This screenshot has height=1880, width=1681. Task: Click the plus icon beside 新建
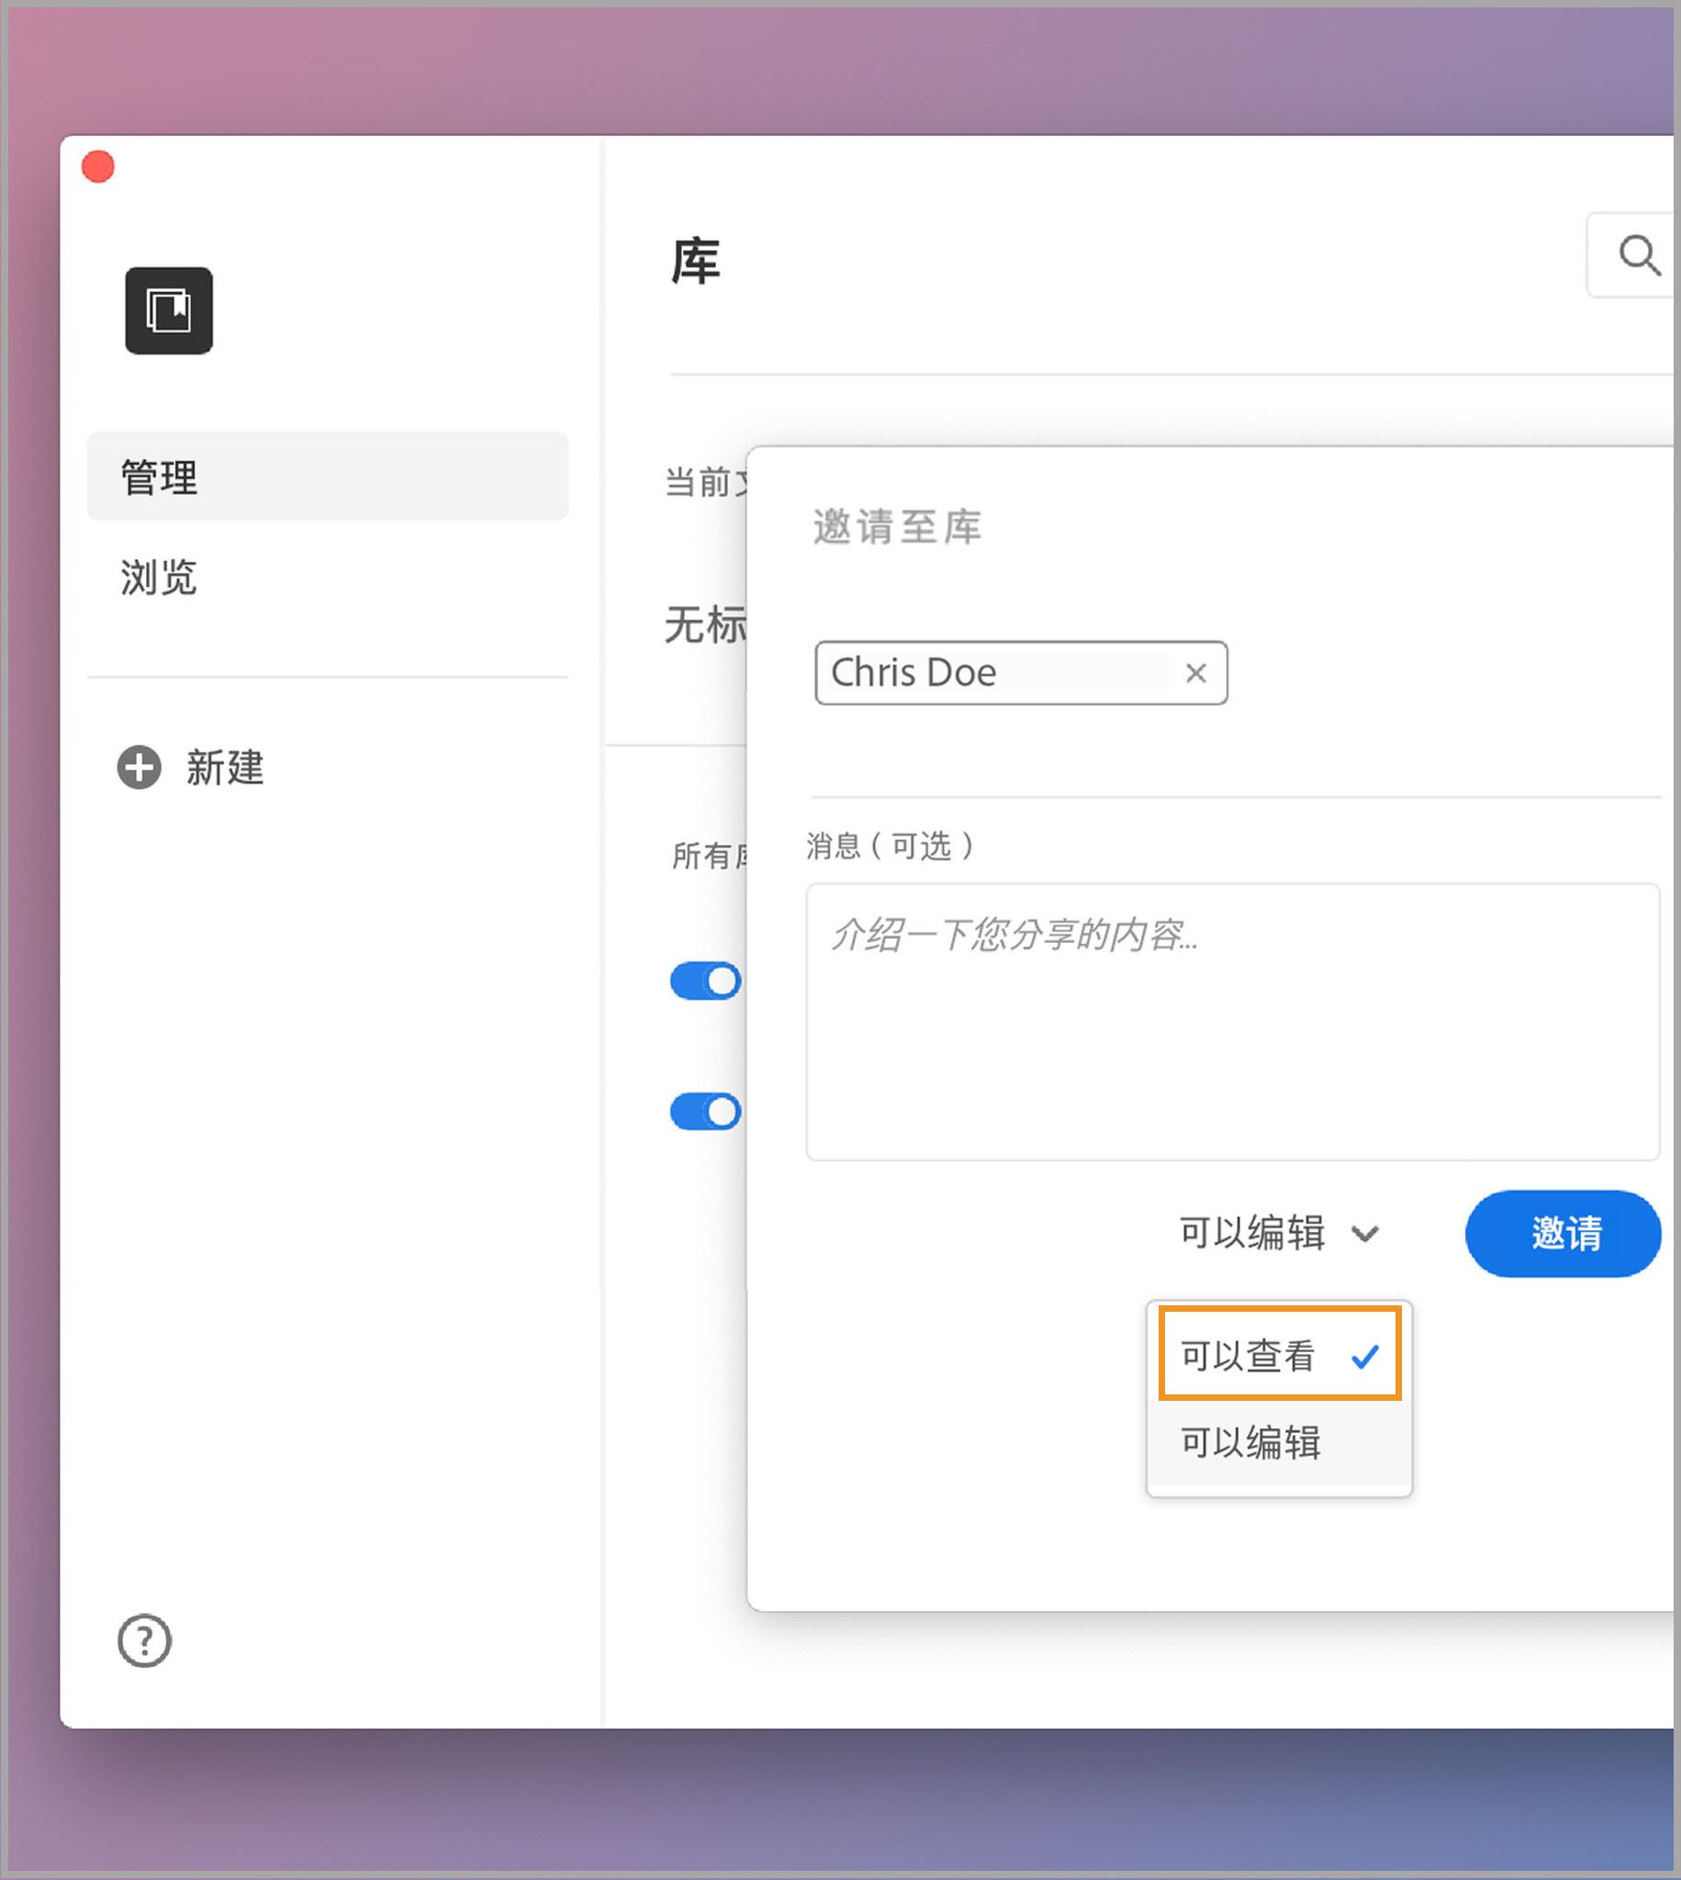pos(139,767)
